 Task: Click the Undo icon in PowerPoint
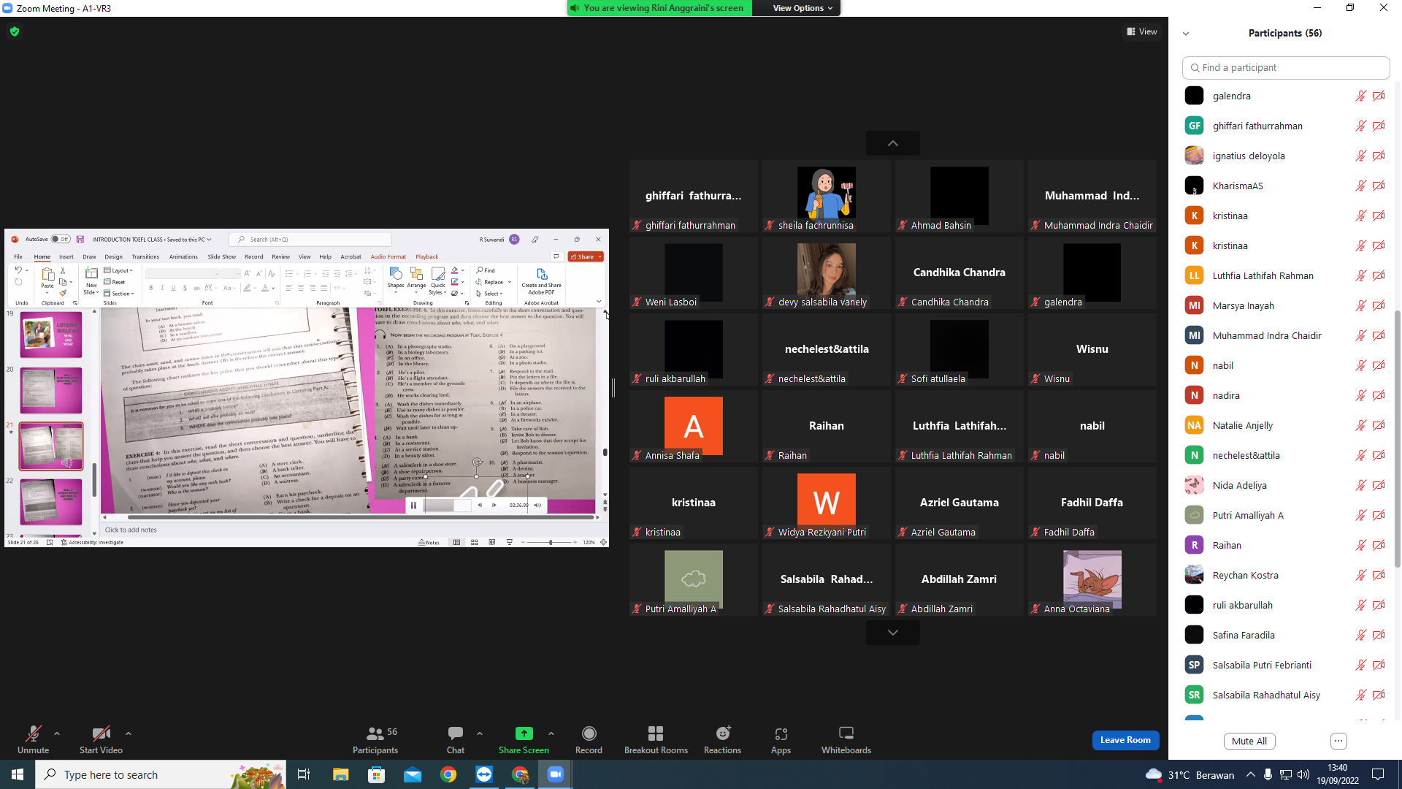tap(18, 270)
